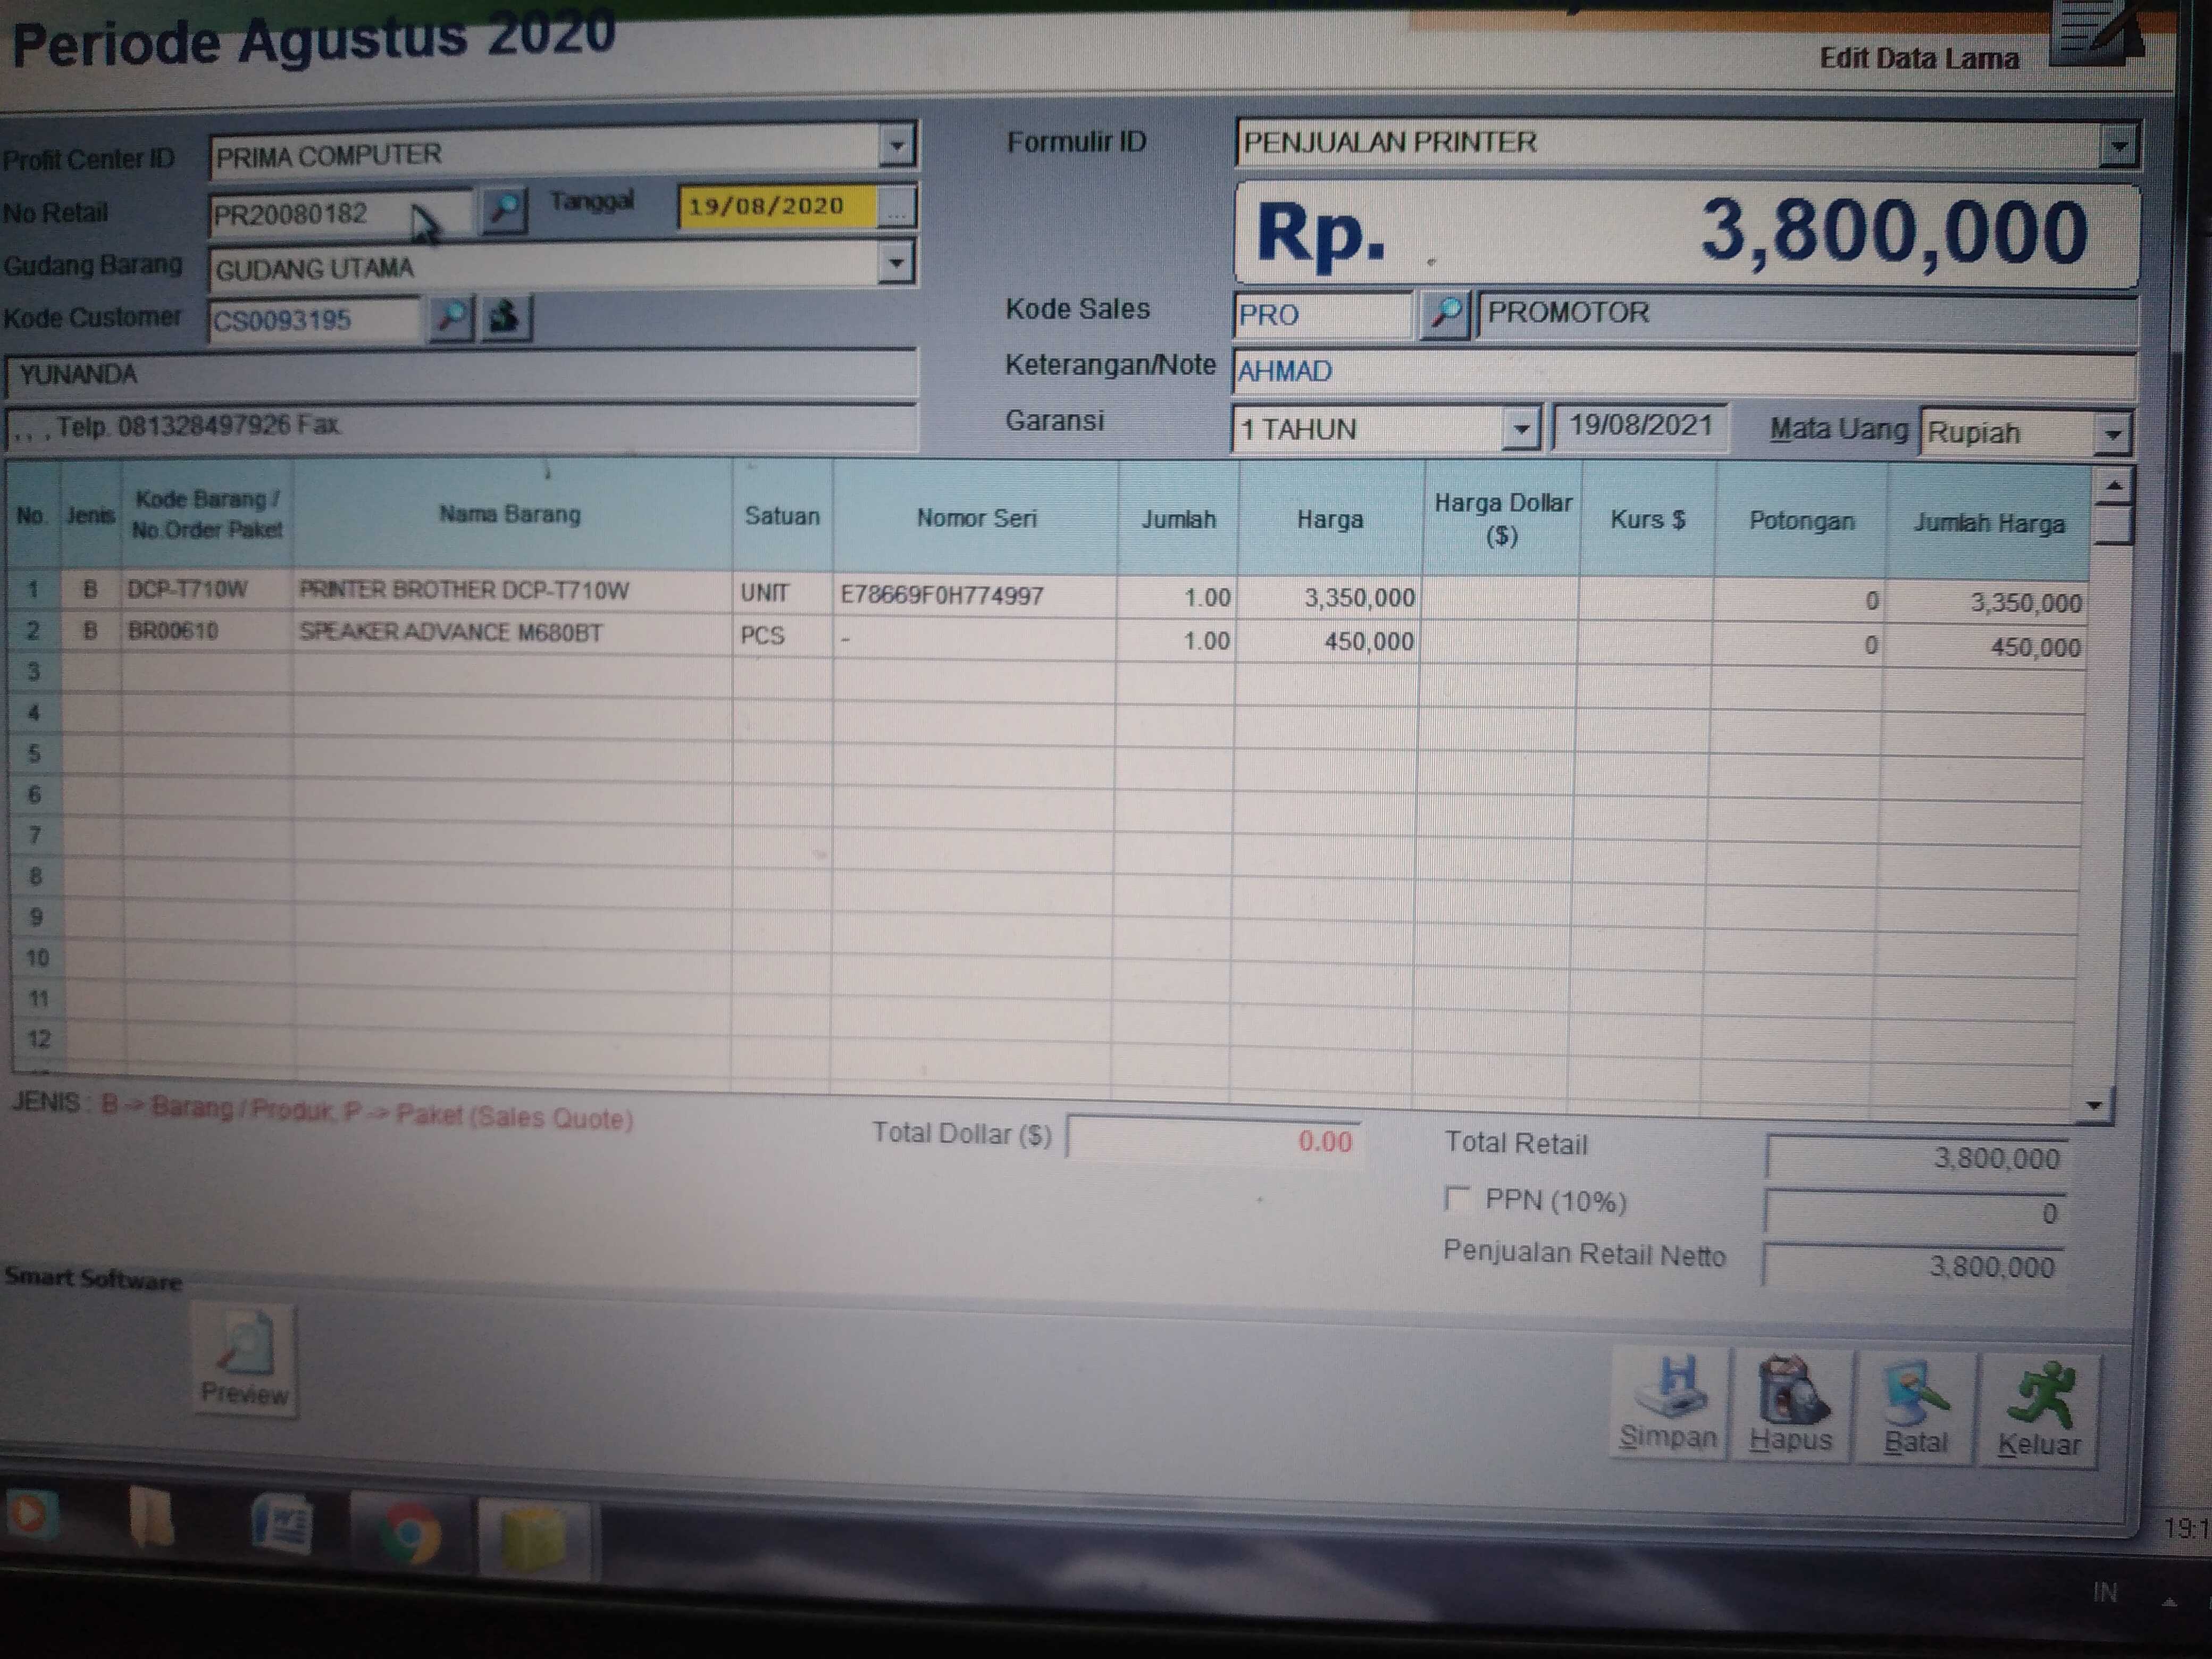This screenshot has width=2212, height=1659.
Task: Exit the form via Keluar
Action: 2038,1412
